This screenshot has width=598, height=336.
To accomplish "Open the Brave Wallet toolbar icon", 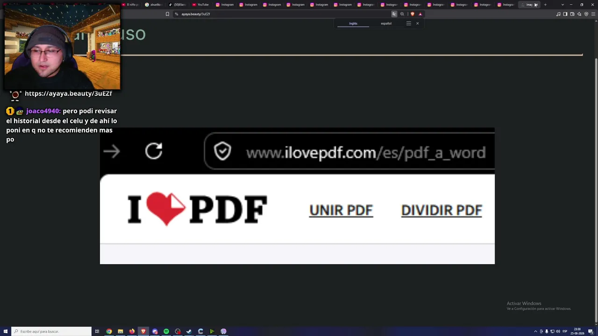I will tap(572, 14).
